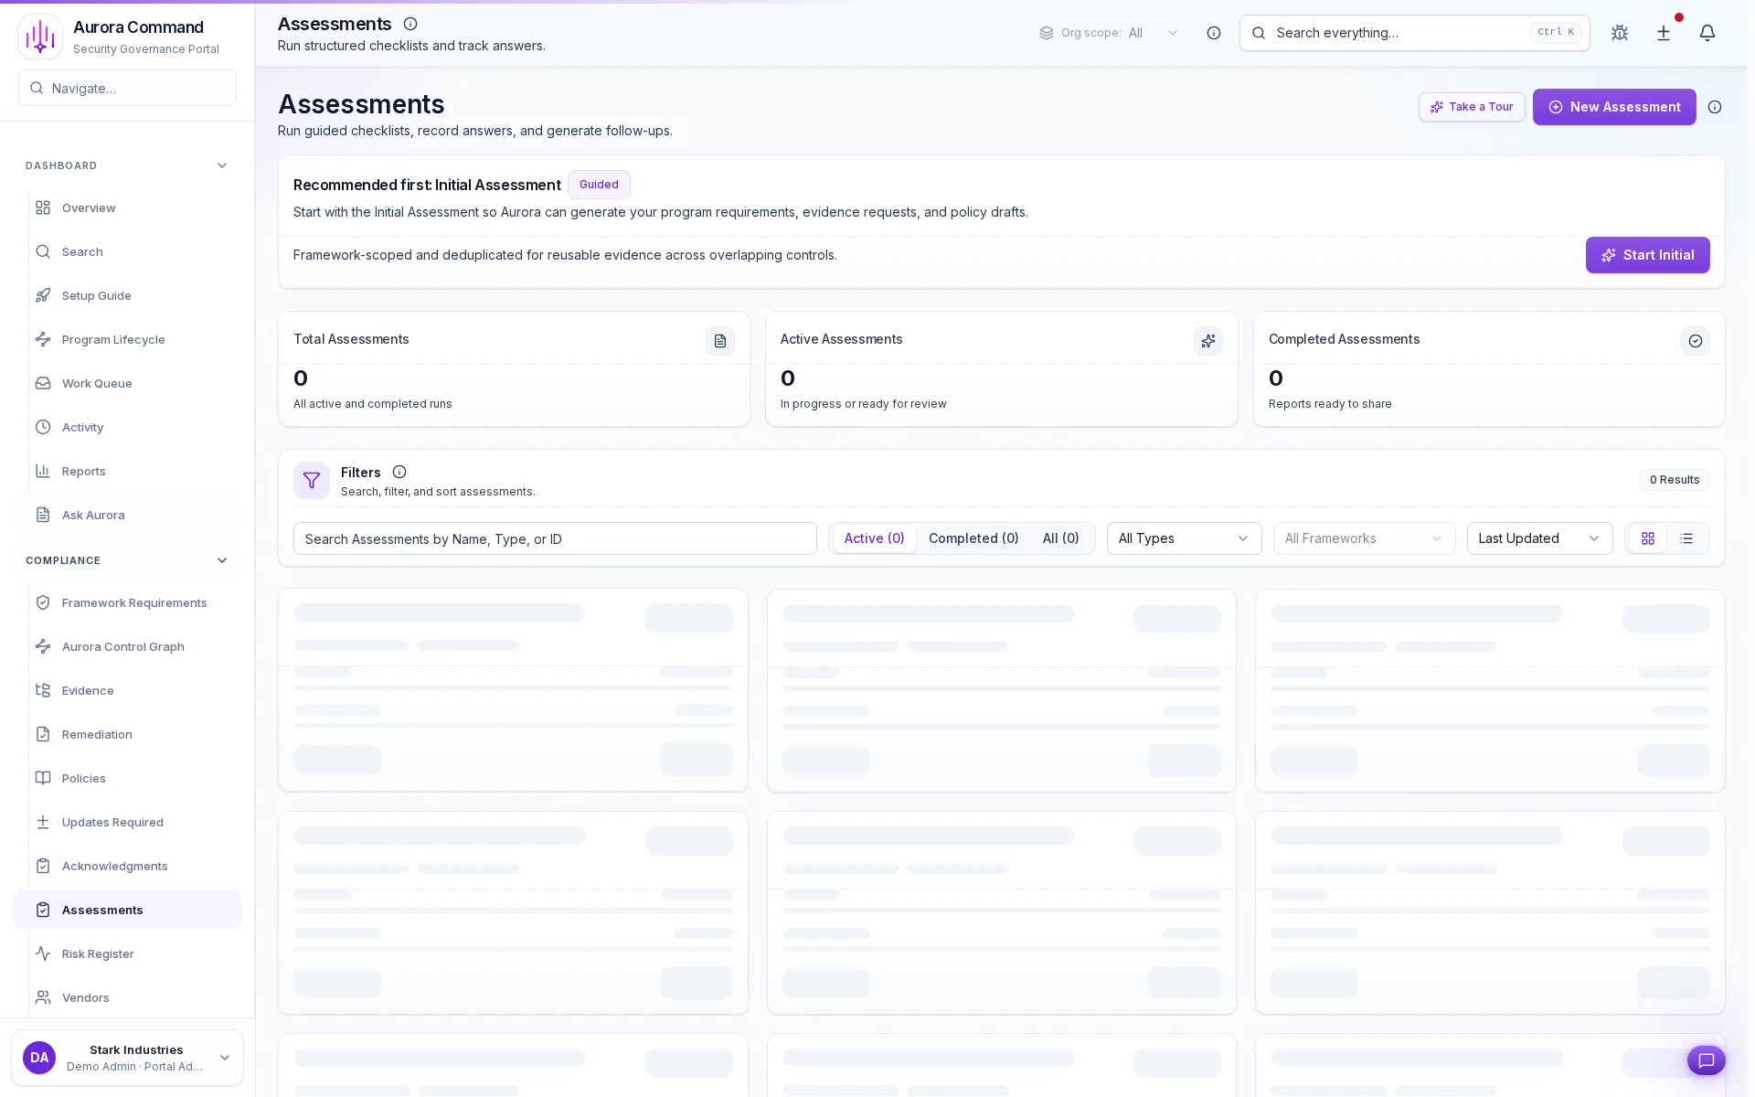Click the Search Assessments input field
Screen dimensions: 1755x1097
pos(554,538)
